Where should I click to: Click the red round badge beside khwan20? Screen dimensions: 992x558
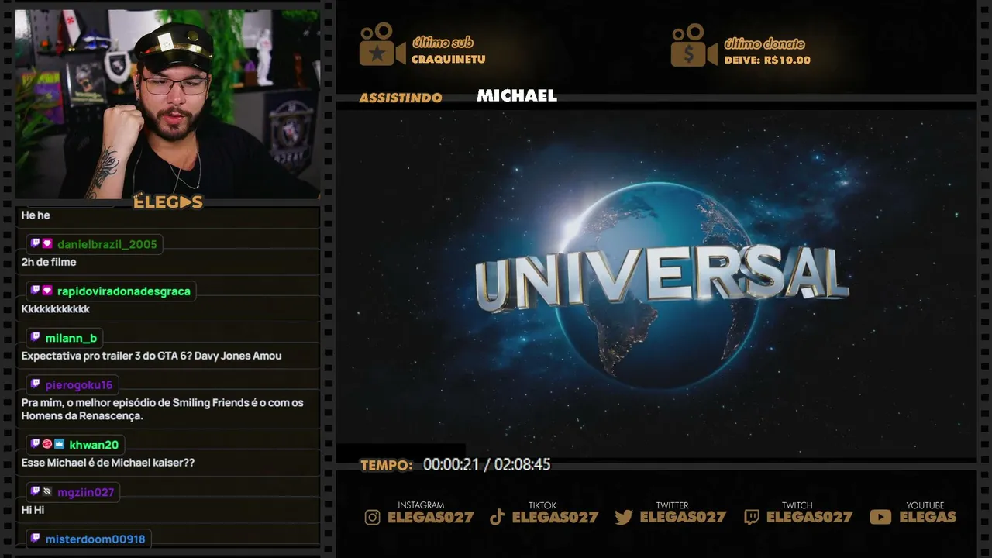coord(47,445)
